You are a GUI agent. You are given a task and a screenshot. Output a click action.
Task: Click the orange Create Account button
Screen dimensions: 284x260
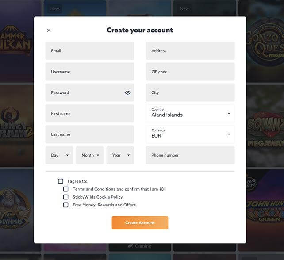click(140, 223)
